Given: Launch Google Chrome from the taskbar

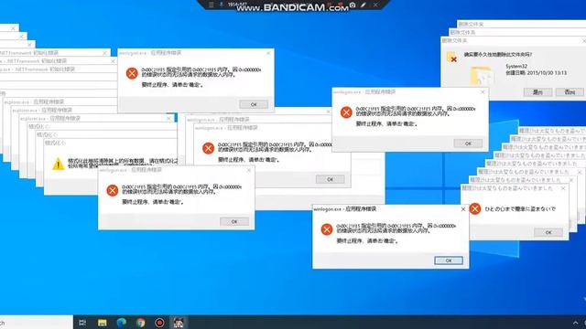Looking at the screenshot, I should point(140,323).
